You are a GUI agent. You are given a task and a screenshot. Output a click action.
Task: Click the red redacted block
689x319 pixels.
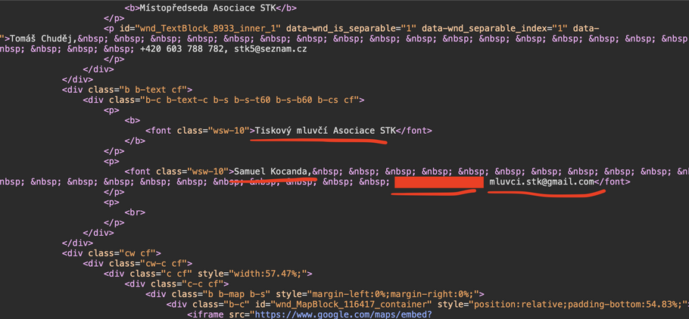tap(438, 182)
